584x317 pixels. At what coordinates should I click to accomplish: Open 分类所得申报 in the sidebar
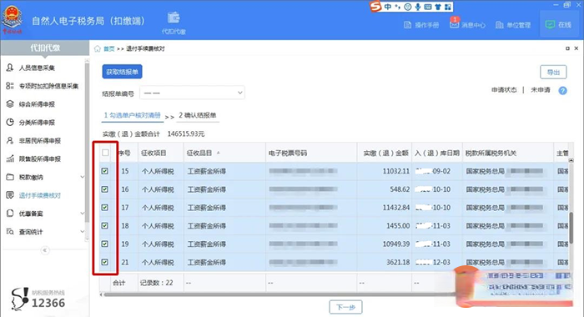38,123
